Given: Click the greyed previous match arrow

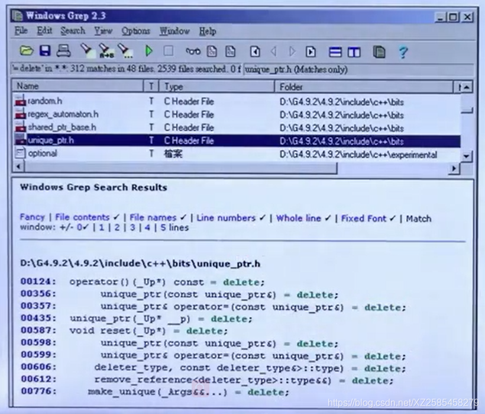Looking at the screenshot, I should pyautogui.click(x=273, y=52).
